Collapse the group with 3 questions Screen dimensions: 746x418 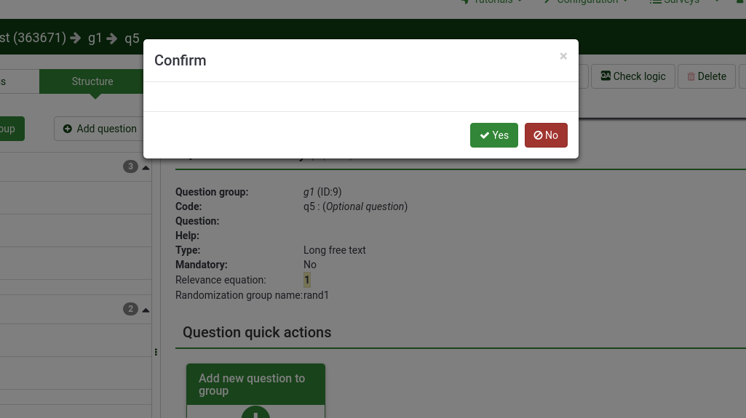(x=146, y=167)
